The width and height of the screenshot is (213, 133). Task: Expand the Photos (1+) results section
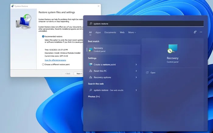pos(94,96)
